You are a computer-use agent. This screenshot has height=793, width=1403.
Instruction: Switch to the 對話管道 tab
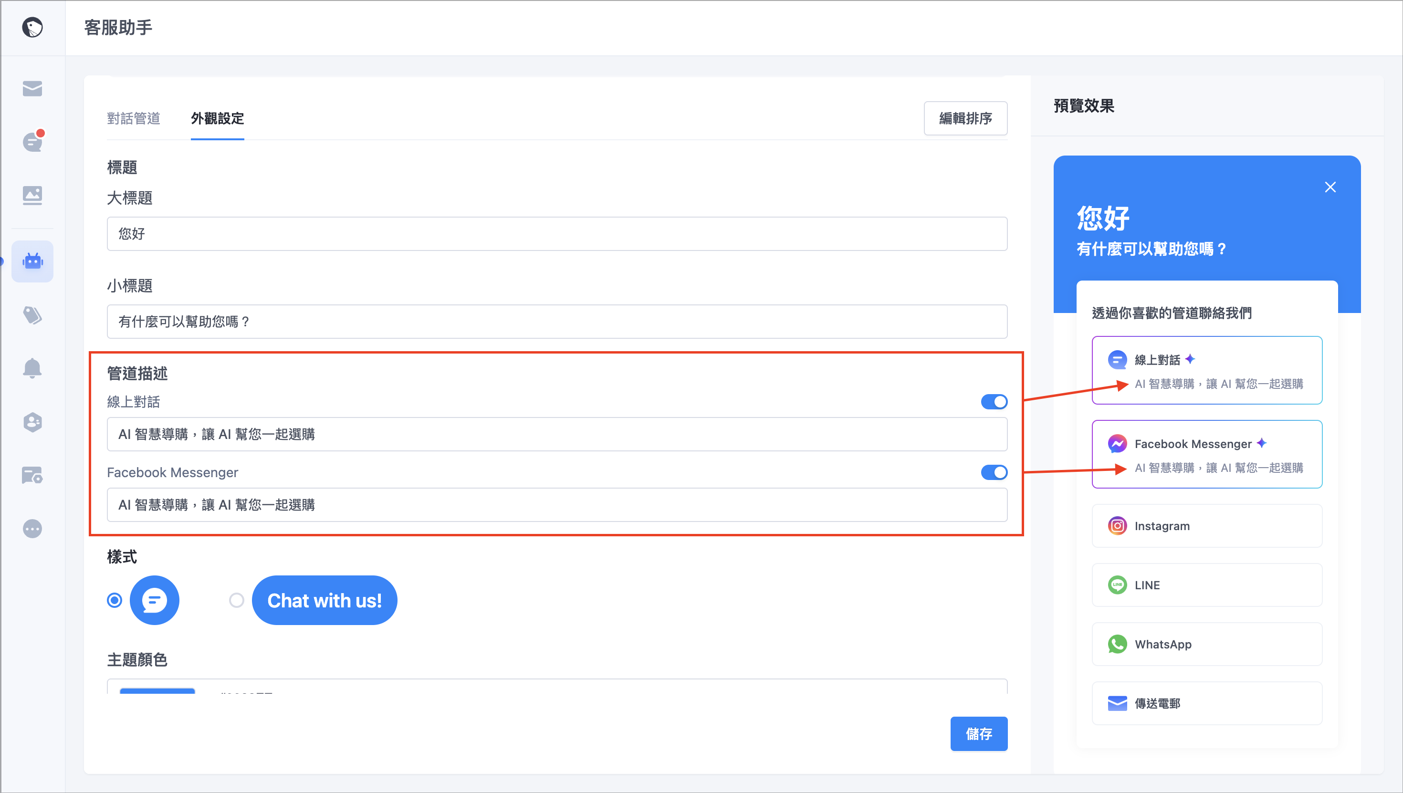click(x=134, y=118)
